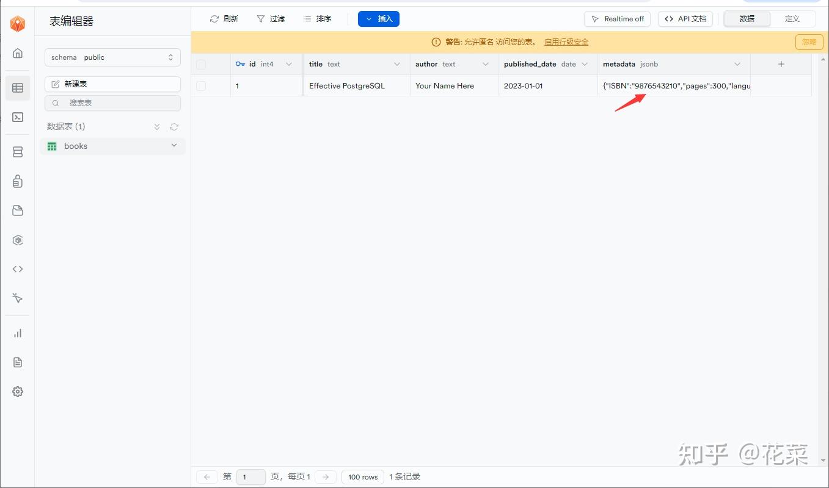
Task: Open the Storage icon in sidebar
Action: pos(18,210)
